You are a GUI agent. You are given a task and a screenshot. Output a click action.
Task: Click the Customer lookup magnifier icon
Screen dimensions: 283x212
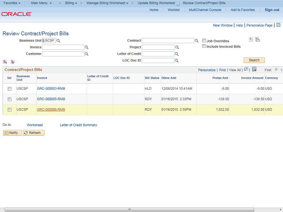(x=87, y=54)
